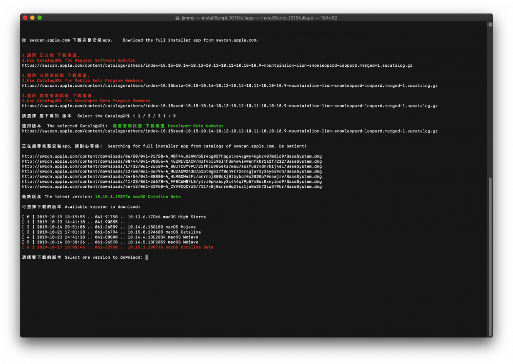This screenshot has width=513, height=364.
Task: Click the home folder icon in title bar
Action: point(177,18)
